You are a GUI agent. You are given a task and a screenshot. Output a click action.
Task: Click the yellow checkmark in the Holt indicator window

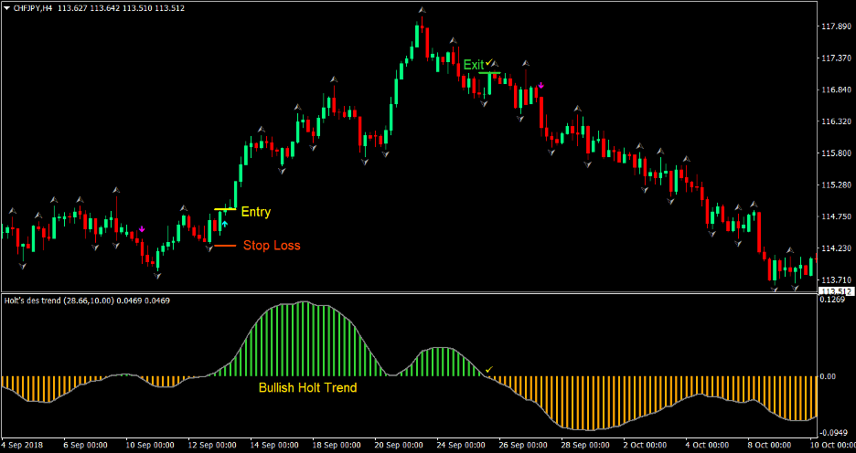[489, 370]
